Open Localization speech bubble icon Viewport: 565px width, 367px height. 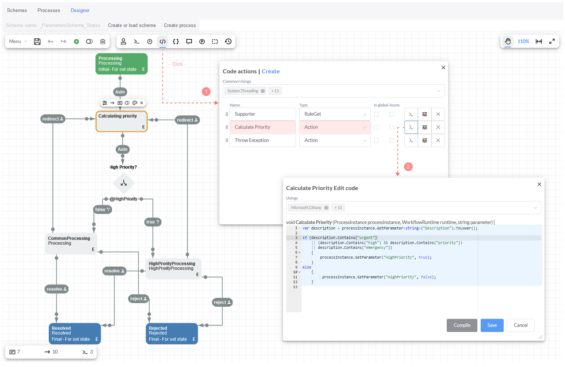tap(189, 42)
